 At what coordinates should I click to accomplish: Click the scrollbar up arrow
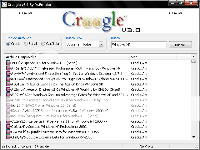[193, 56]
